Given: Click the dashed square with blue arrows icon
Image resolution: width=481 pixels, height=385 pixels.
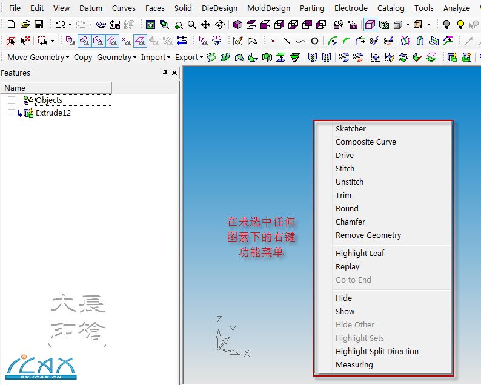Looking at the screenshot, I should click(x=376, y=58).
